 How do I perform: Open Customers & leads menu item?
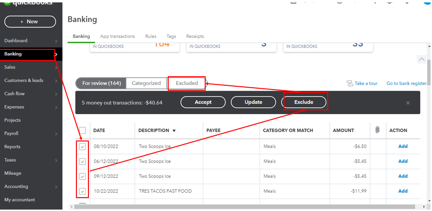pos(24,81)
